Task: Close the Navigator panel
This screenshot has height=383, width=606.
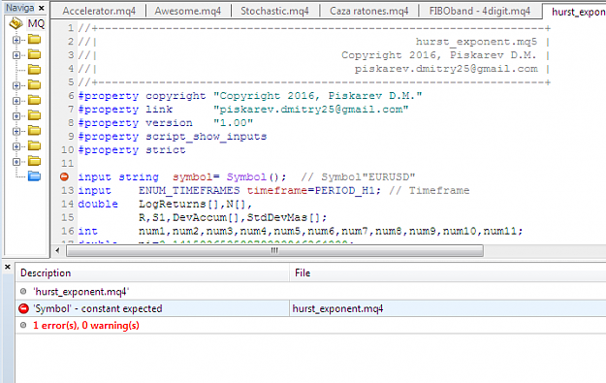Action: [42, 8]
